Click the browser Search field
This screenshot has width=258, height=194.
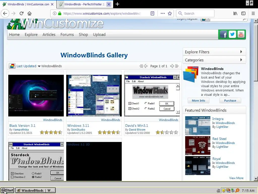(195, 13)
